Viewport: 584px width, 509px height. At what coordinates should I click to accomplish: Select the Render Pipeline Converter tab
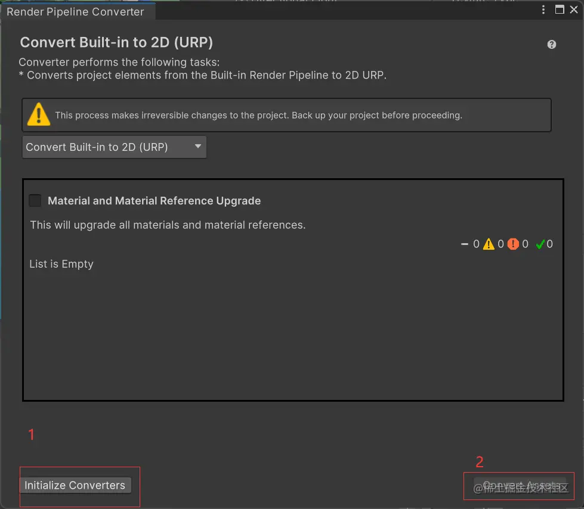[x=75, y=11]
